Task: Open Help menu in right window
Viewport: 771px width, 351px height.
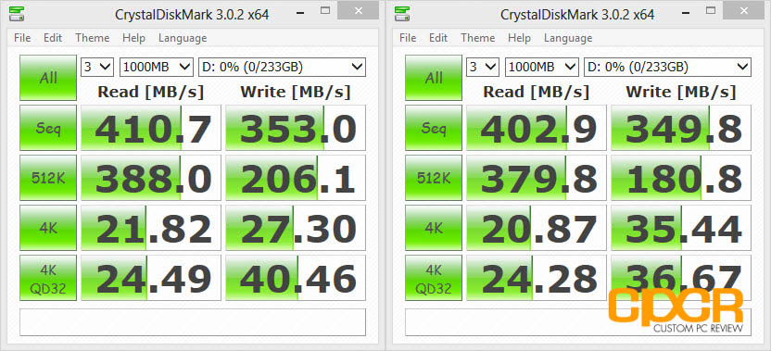Action: [x=519, y=38]
